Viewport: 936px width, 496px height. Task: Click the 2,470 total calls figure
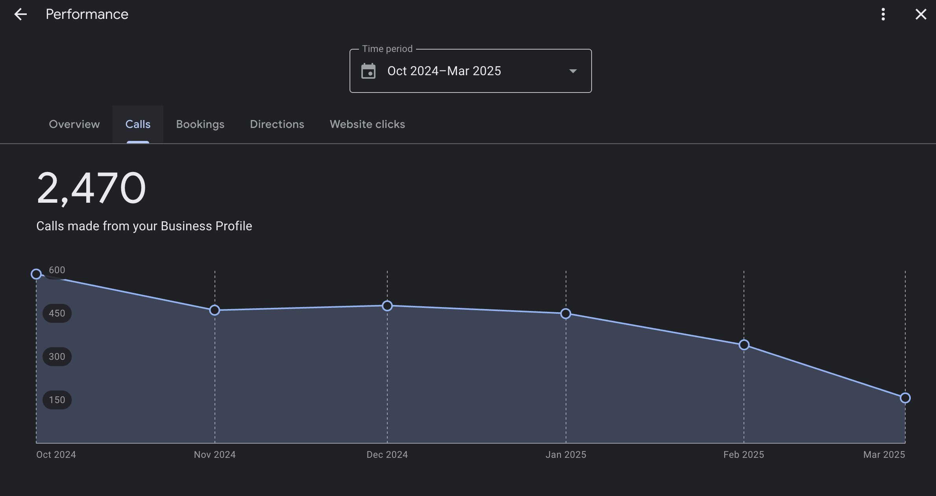(x=91, y=188)
